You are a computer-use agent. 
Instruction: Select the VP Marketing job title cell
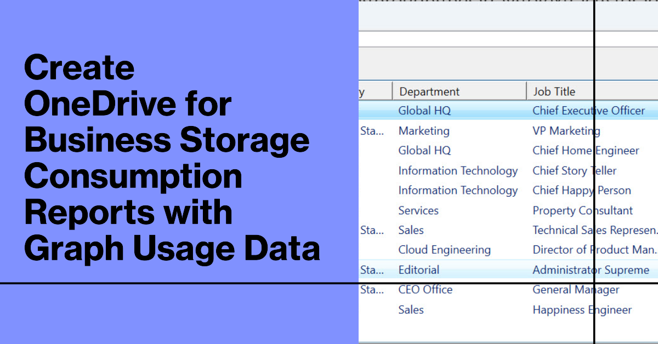(566, 131)
